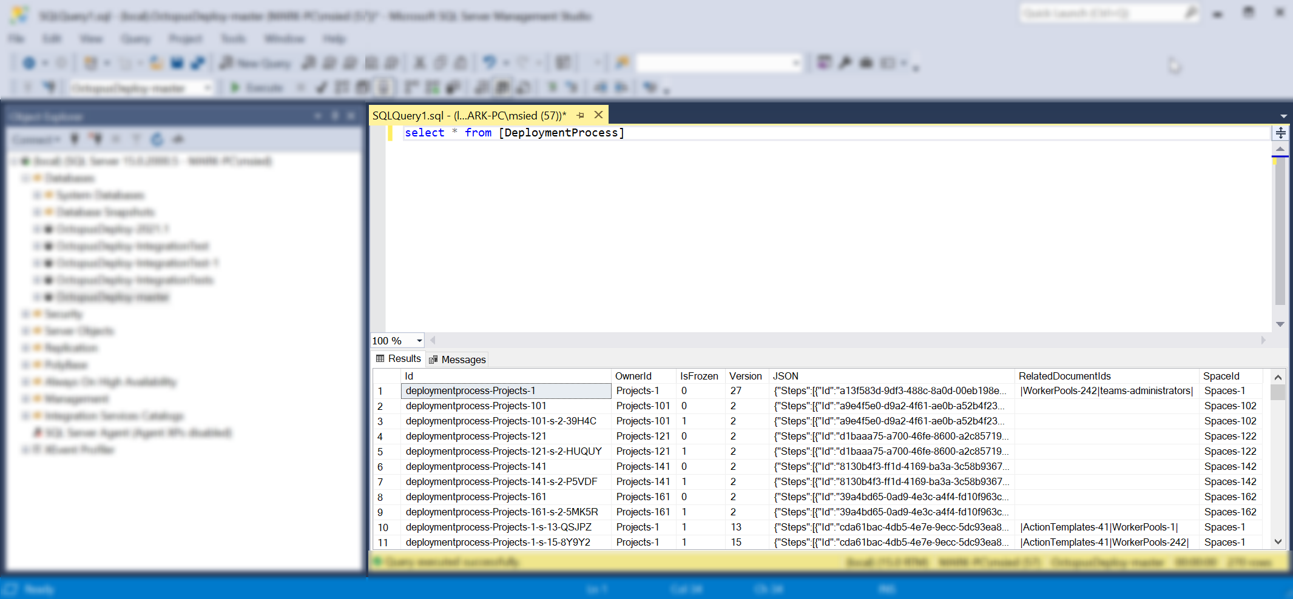The image size is (1293, 599).
Task: Click the Parse query checkmark icon
Action: [x=321, y=87]
